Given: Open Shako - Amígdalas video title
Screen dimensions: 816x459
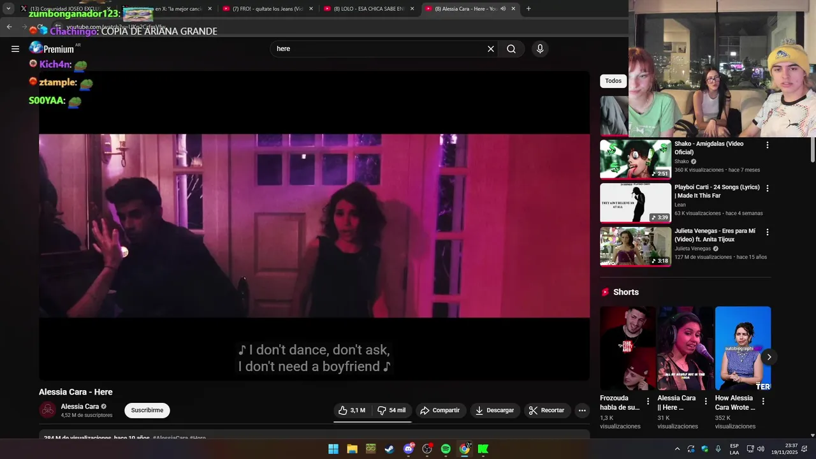Looking at the screenshot, I should [709, 148].
